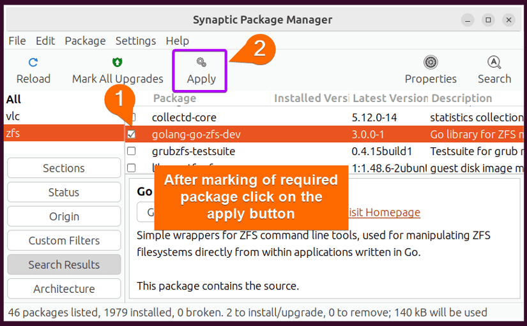Image resolution: width=527 pixels, height=326 pixels.
Task: Click the 'Go library for ZFS' description
Action: coord(477,135)
